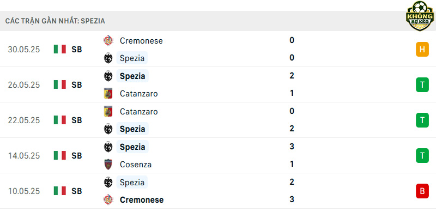The image size is (436, 218).
Task: Click the 14.05.25 match date
Action: (24, 156)
